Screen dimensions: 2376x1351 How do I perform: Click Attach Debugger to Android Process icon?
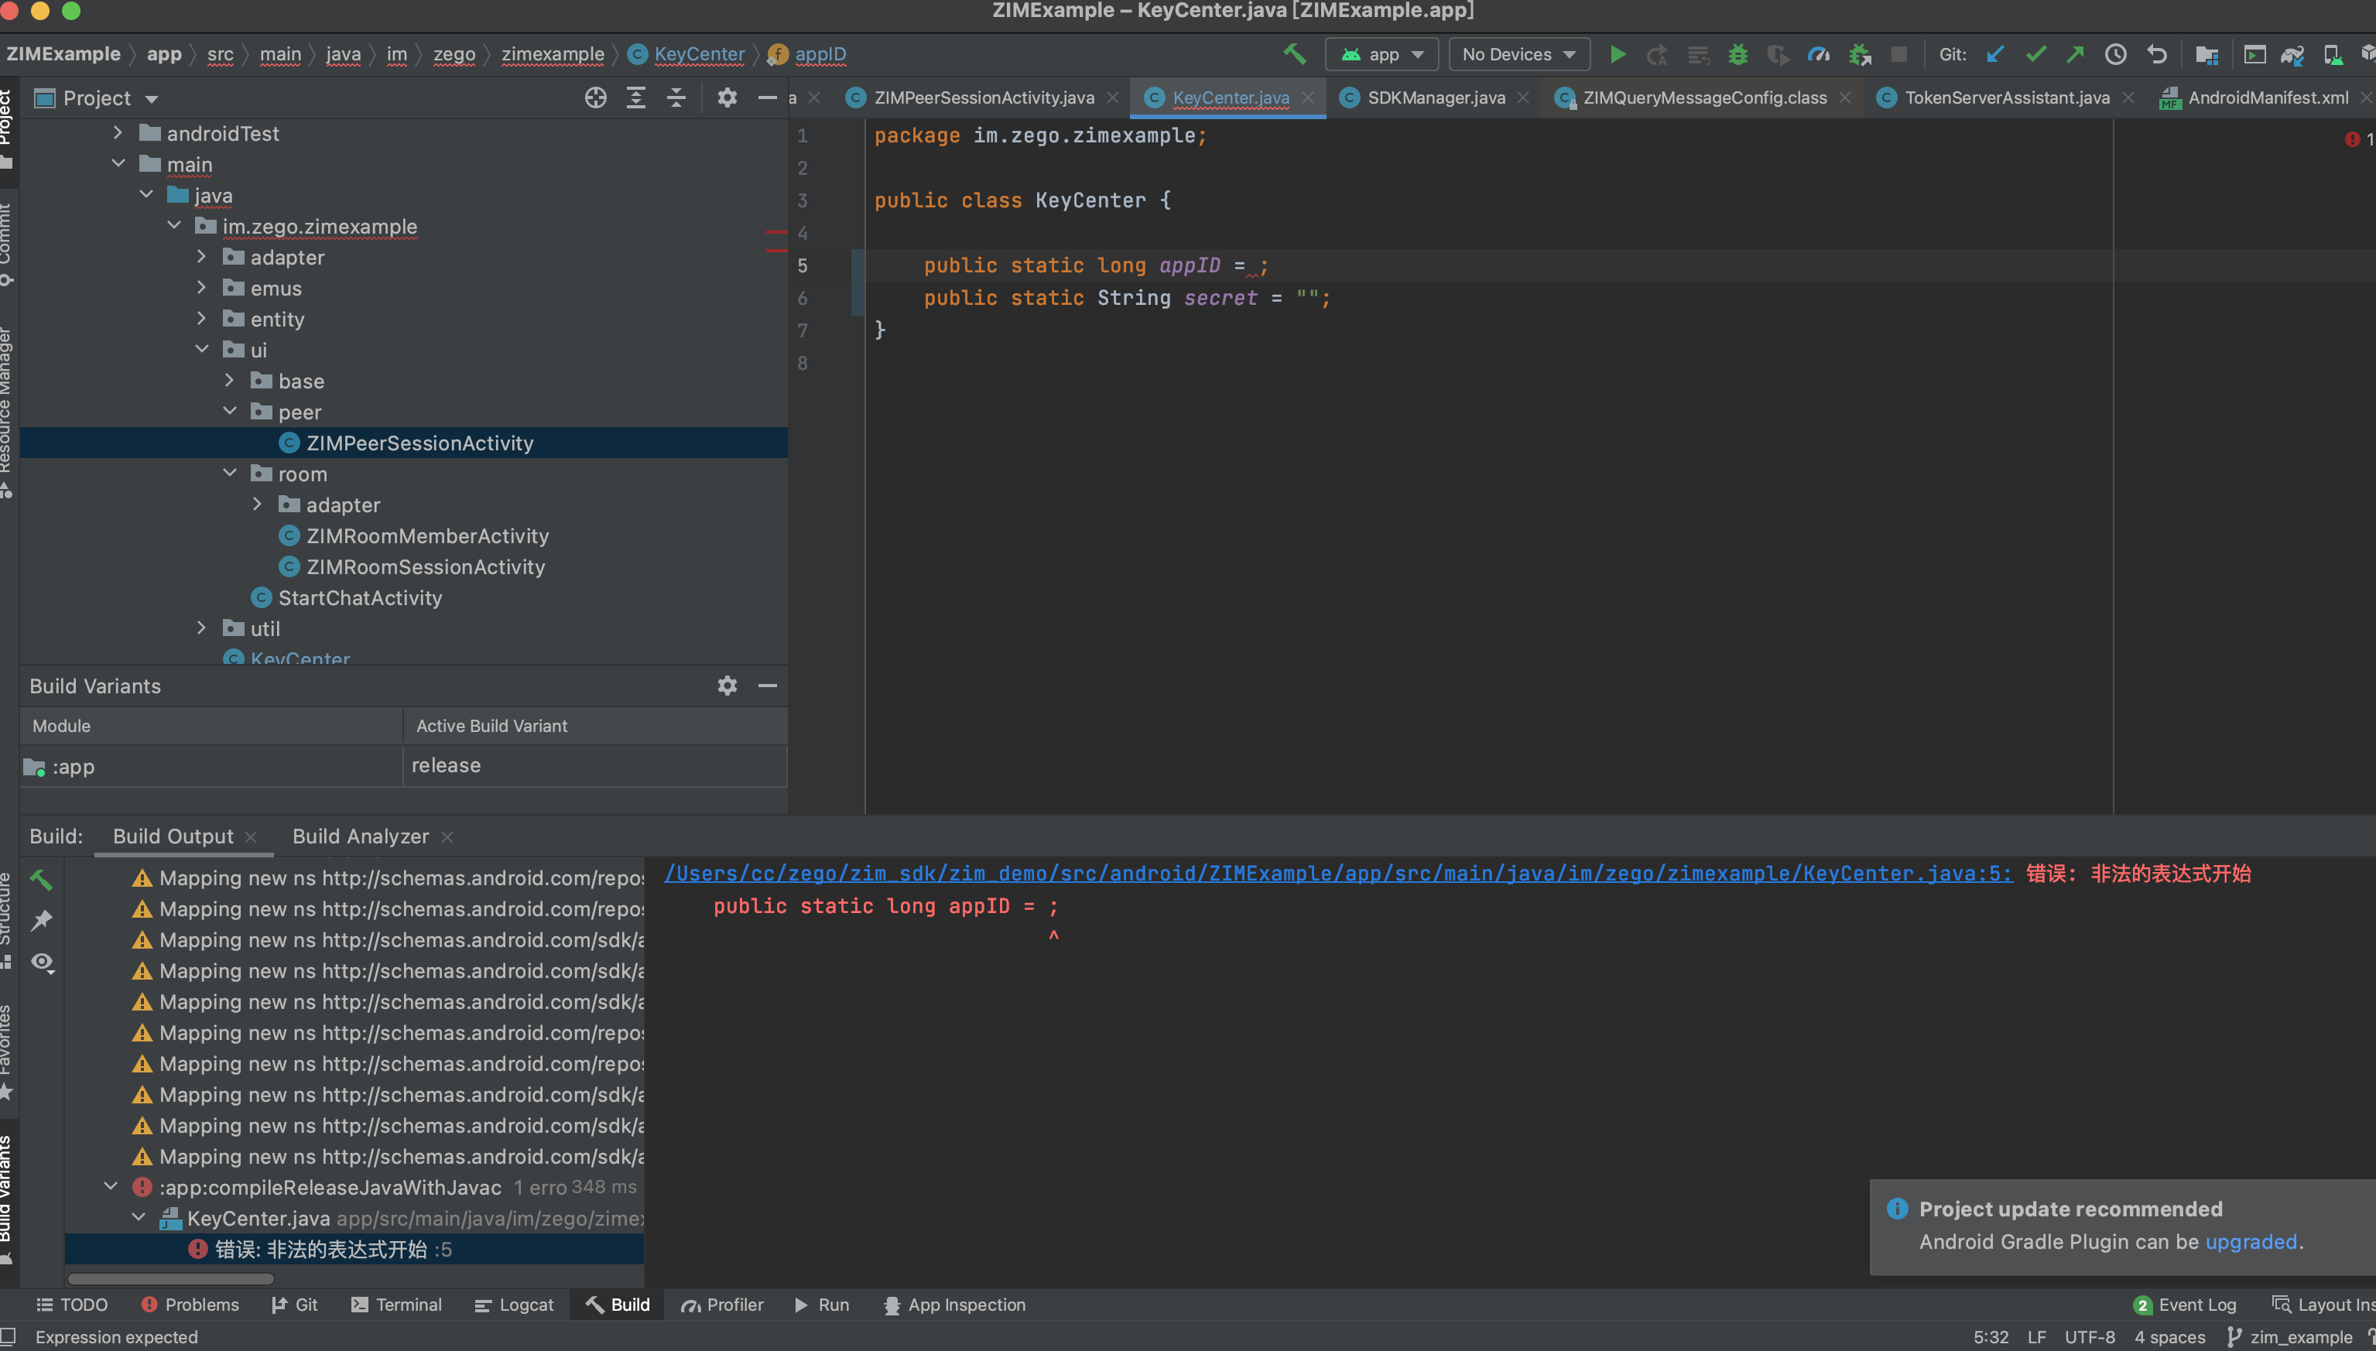[1859, 55]
